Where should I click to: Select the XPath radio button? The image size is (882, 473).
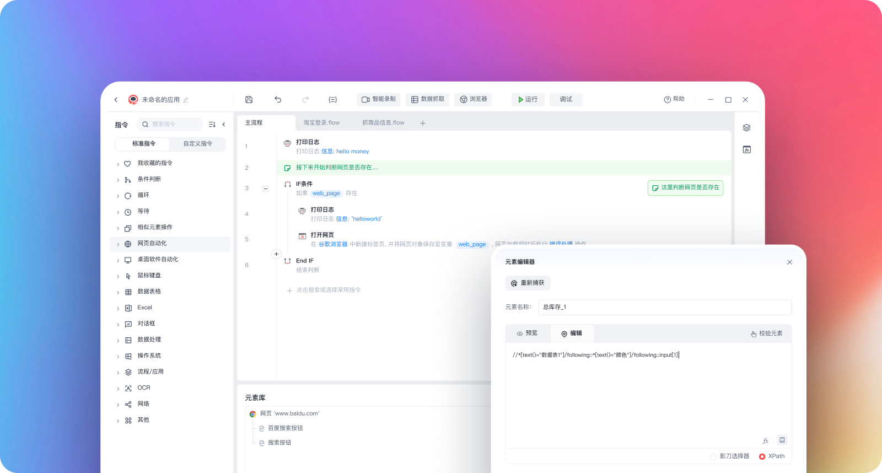[x=762, y=456]
